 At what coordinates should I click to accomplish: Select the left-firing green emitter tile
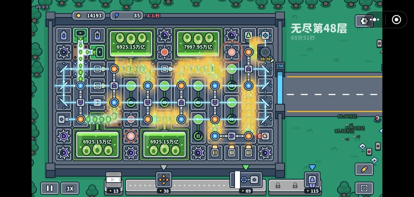[98, 52]
